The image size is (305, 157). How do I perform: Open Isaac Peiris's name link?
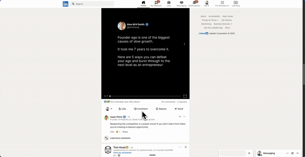[116, 117]
